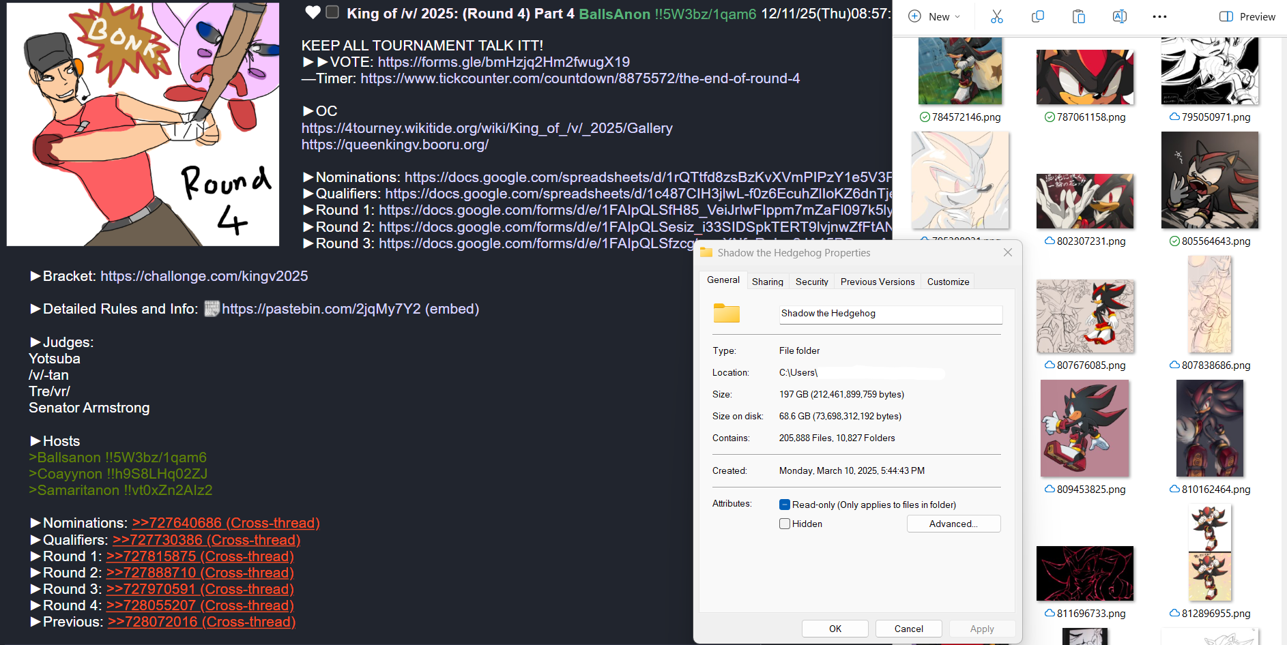Screen dimensions: 1287x645
Task: Click the 197 GB folder size value
Action: [x=841, y=394]
